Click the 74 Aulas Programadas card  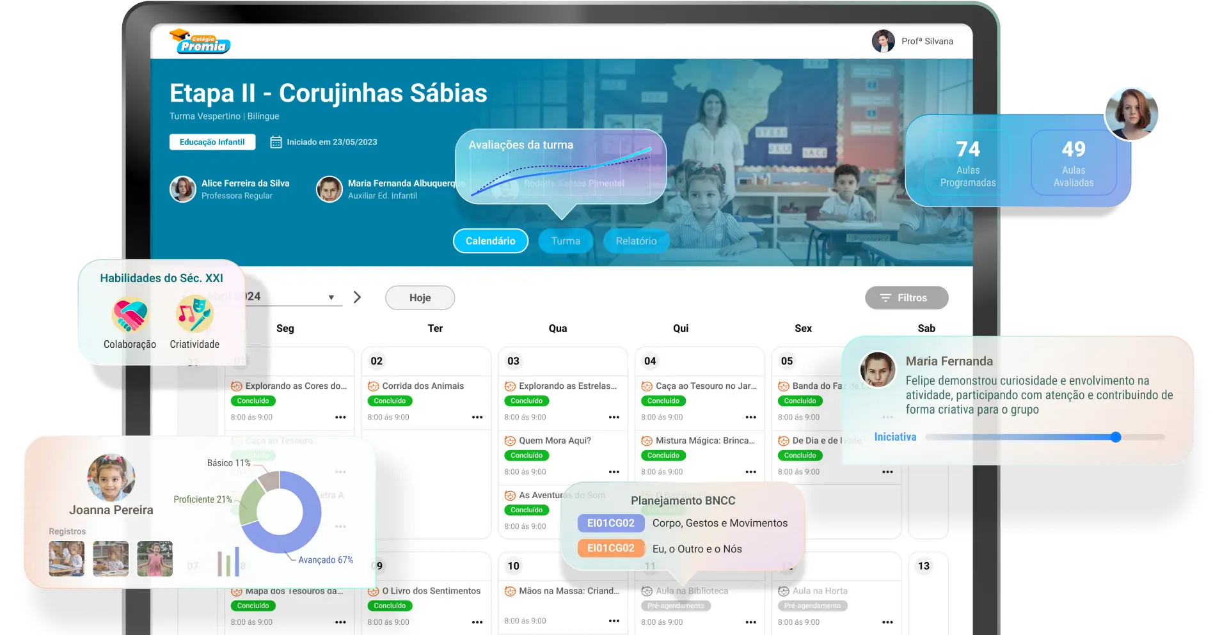(x=968, y=163)
